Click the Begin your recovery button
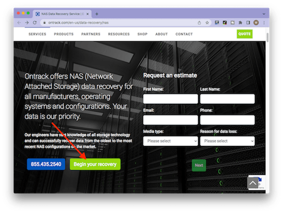The image size is (283, 213). pyautogui.click(x=95, y=164)
